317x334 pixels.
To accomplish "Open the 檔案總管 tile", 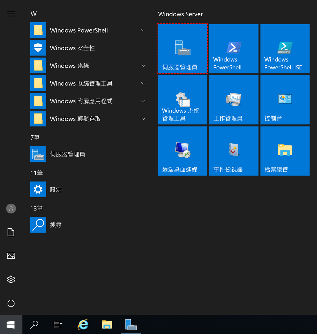I will tap(285, 151).
